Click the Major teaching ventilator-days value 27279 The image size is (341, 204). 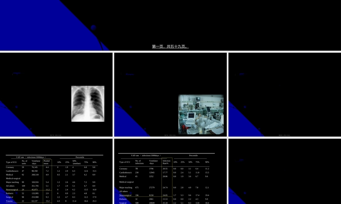pyautogui.click(x=153, y=187)
